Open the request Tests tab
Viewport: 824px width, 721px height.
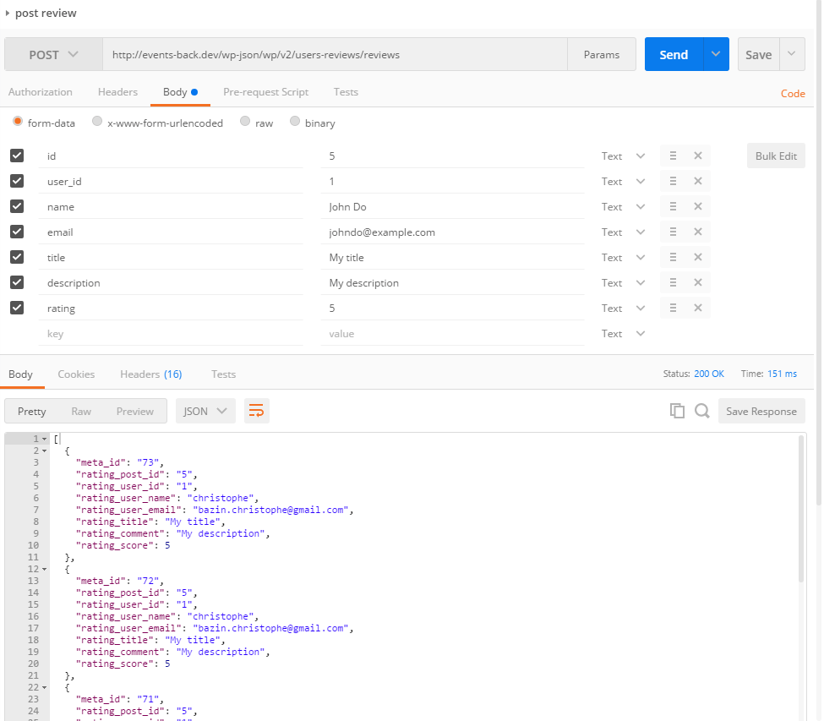click(x=346, y=92)
